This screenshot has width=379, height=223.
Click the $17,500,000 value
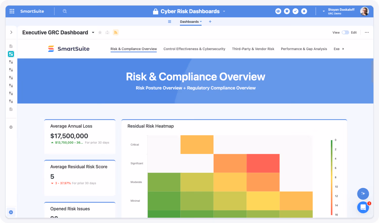[x=69, y=136]
